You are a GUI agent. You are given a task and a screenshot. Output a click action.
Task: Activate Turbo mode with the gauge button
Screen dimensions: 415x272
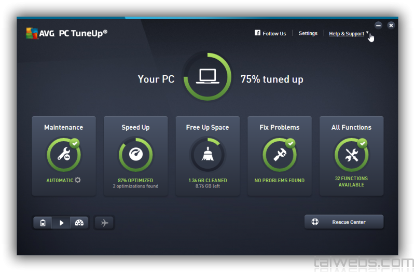79,223
